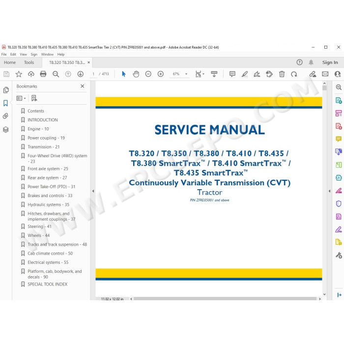Viewport: 344px width, 344px height.
Task: Open the SPECIAL TOOL INDEX bookmark
Action: click(47, 285)
